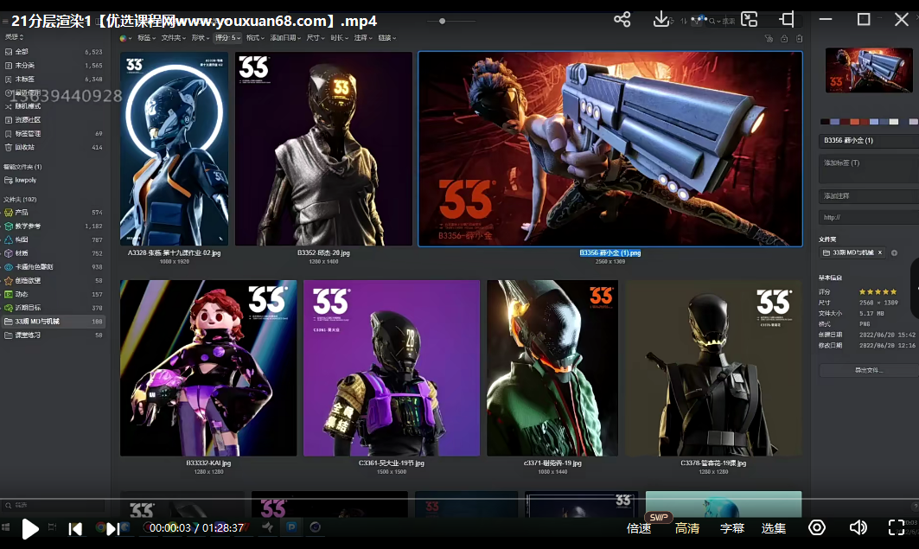Enter fullscreen mode in the player

(x=897, y=528)
